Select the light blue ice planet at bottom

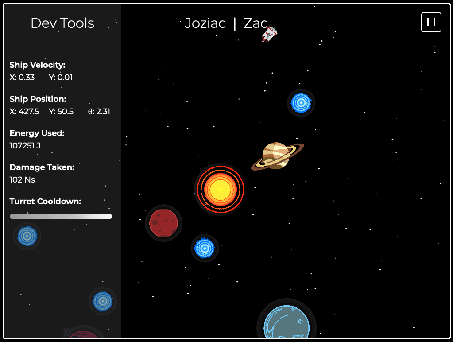point(287,322)
